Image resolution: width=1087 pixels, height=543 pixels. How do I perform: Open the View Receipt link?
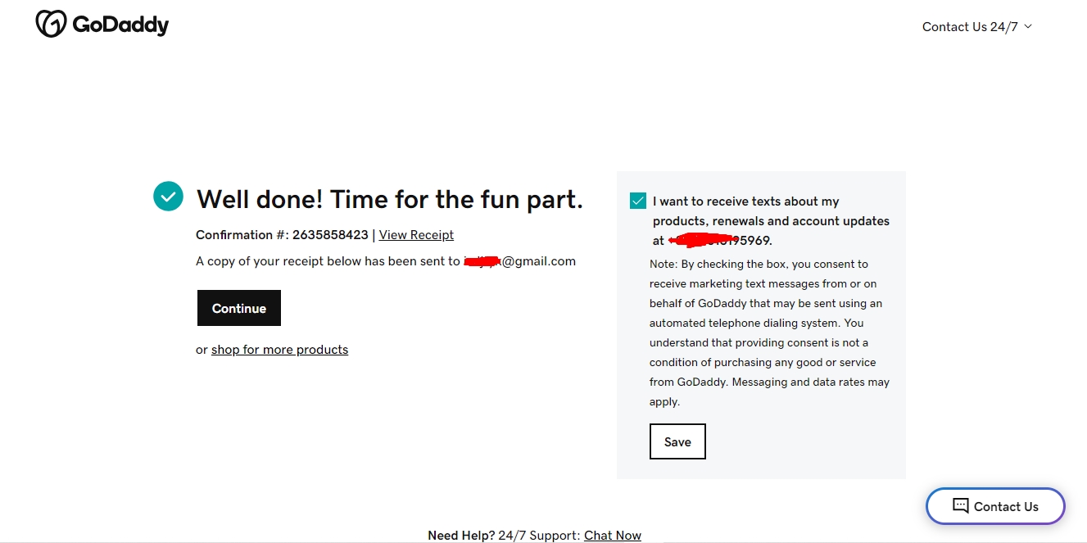coord(416,235)
